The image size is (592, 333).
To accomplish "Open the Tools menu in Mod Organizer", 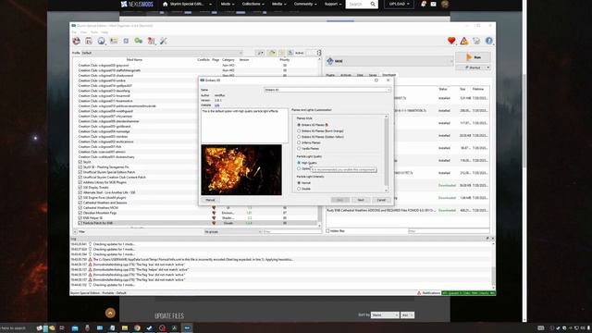I will tap(94, 32).
